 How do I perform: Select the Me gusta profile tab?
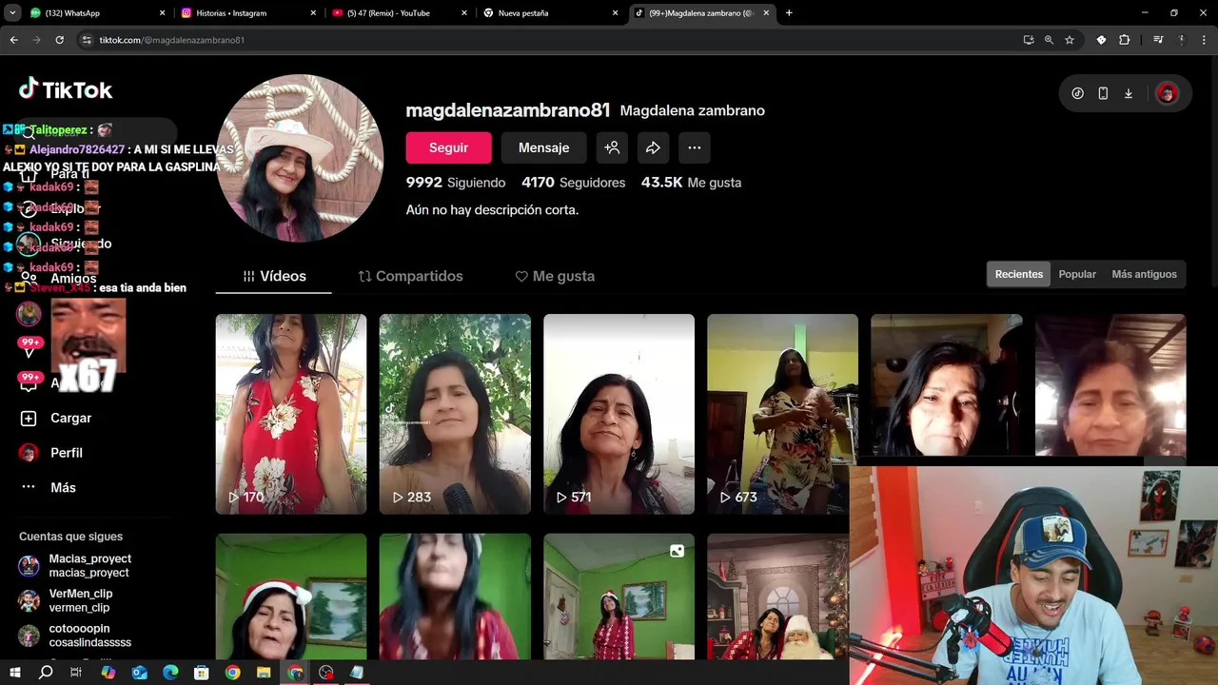555,276
